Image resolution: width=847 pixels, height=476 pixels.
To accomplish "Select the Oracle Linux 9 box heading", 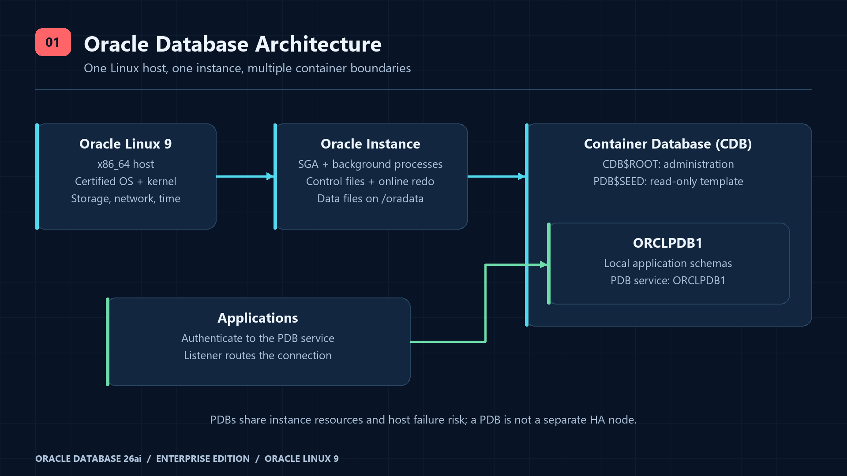I will tap(126, 144).
